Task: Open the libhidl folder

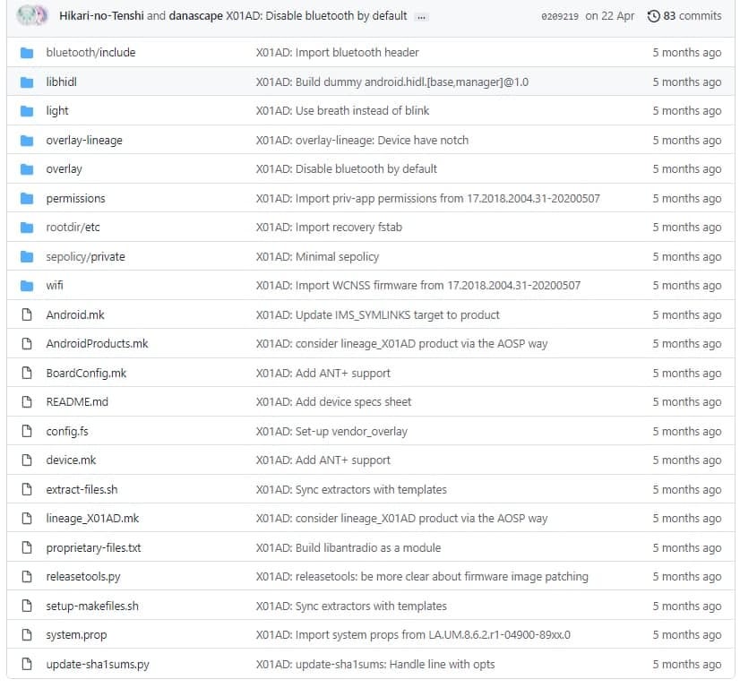Action: click(x=62, y=82)
